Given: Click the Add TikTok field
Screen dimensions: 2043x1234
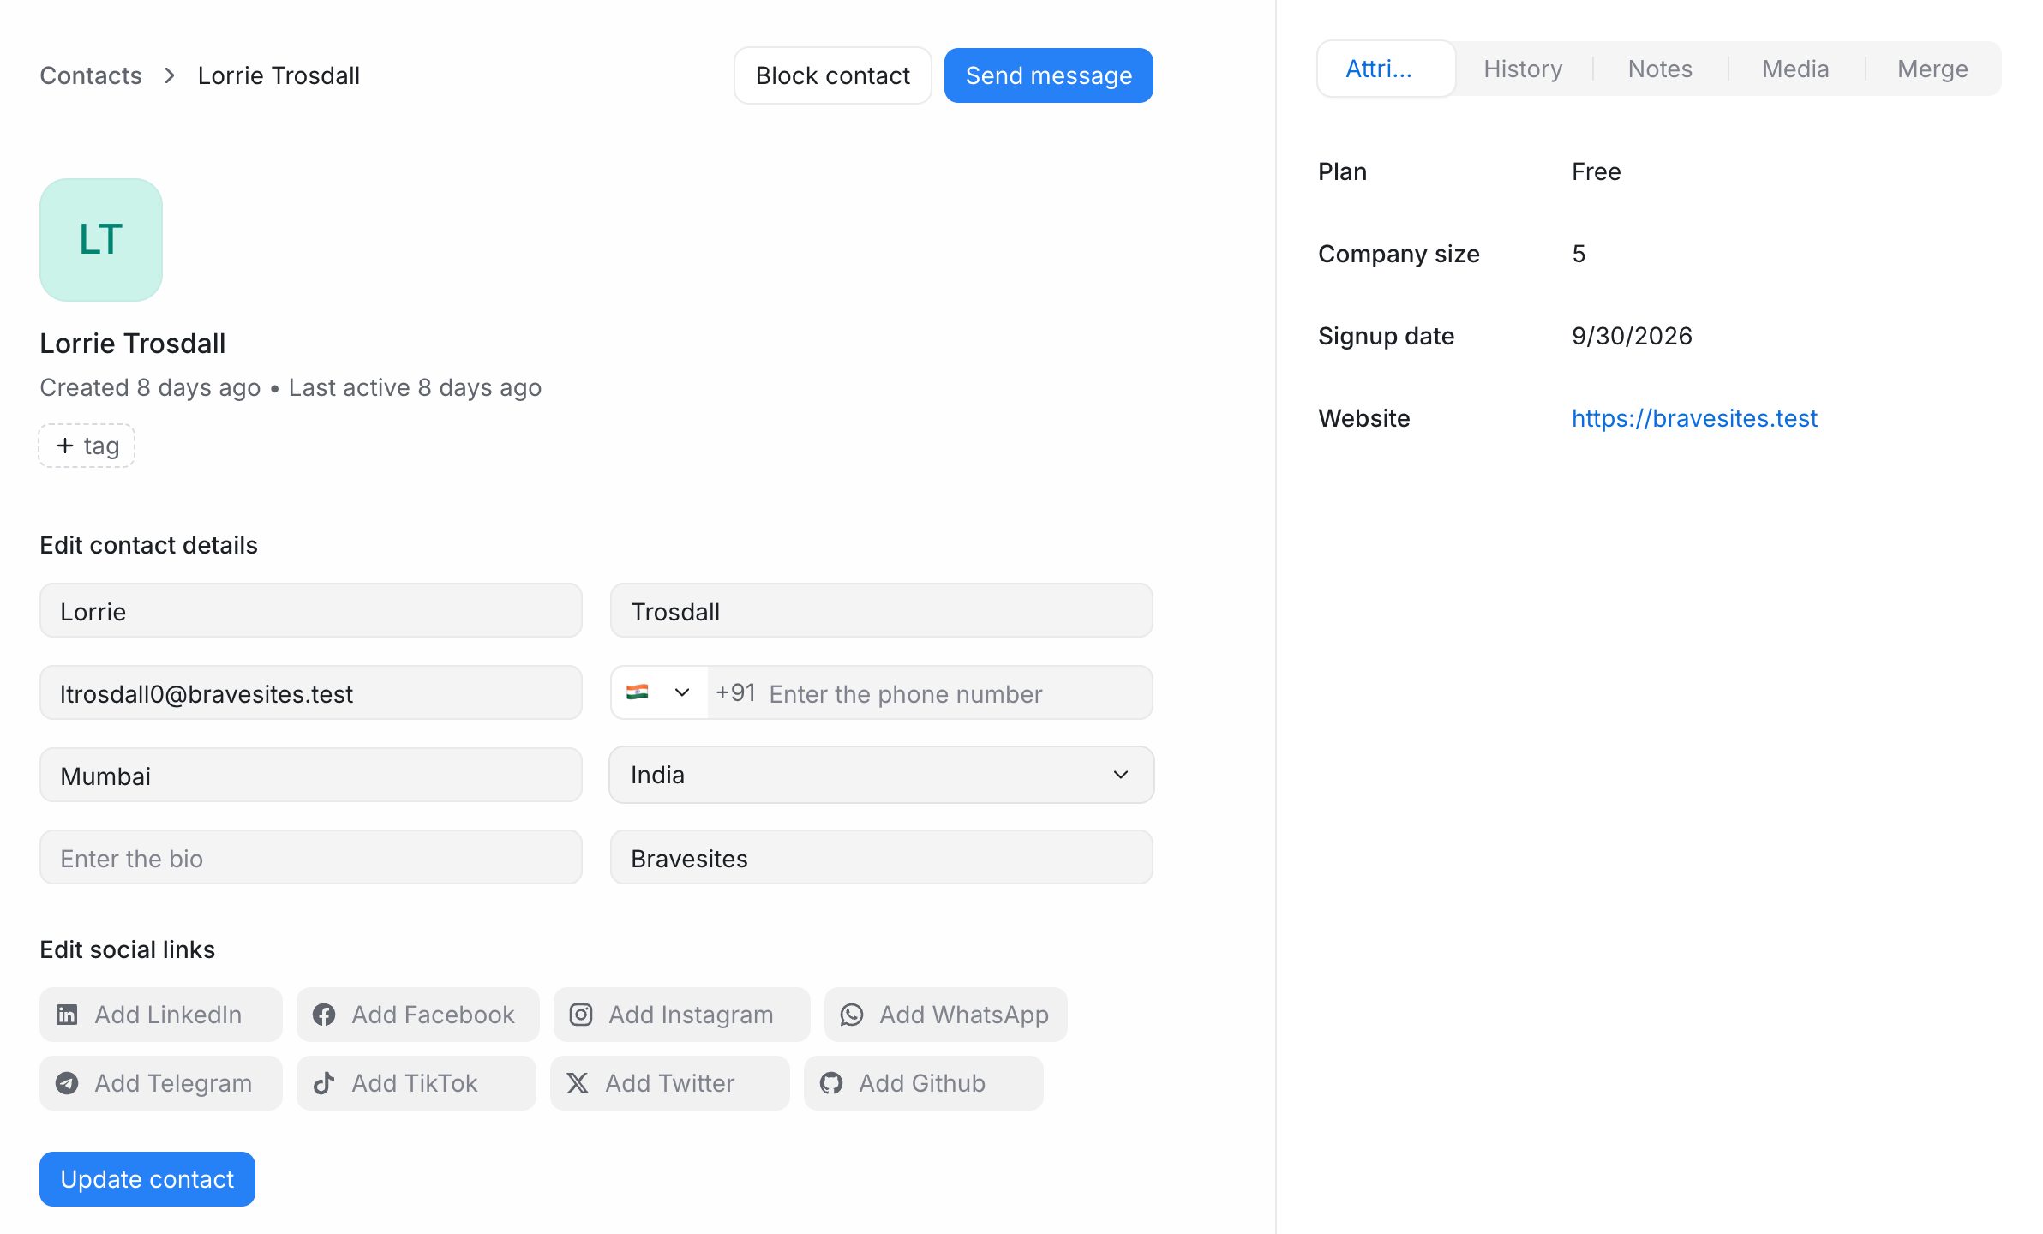Looking at the screenshot, I should (x=416, y=1083).
